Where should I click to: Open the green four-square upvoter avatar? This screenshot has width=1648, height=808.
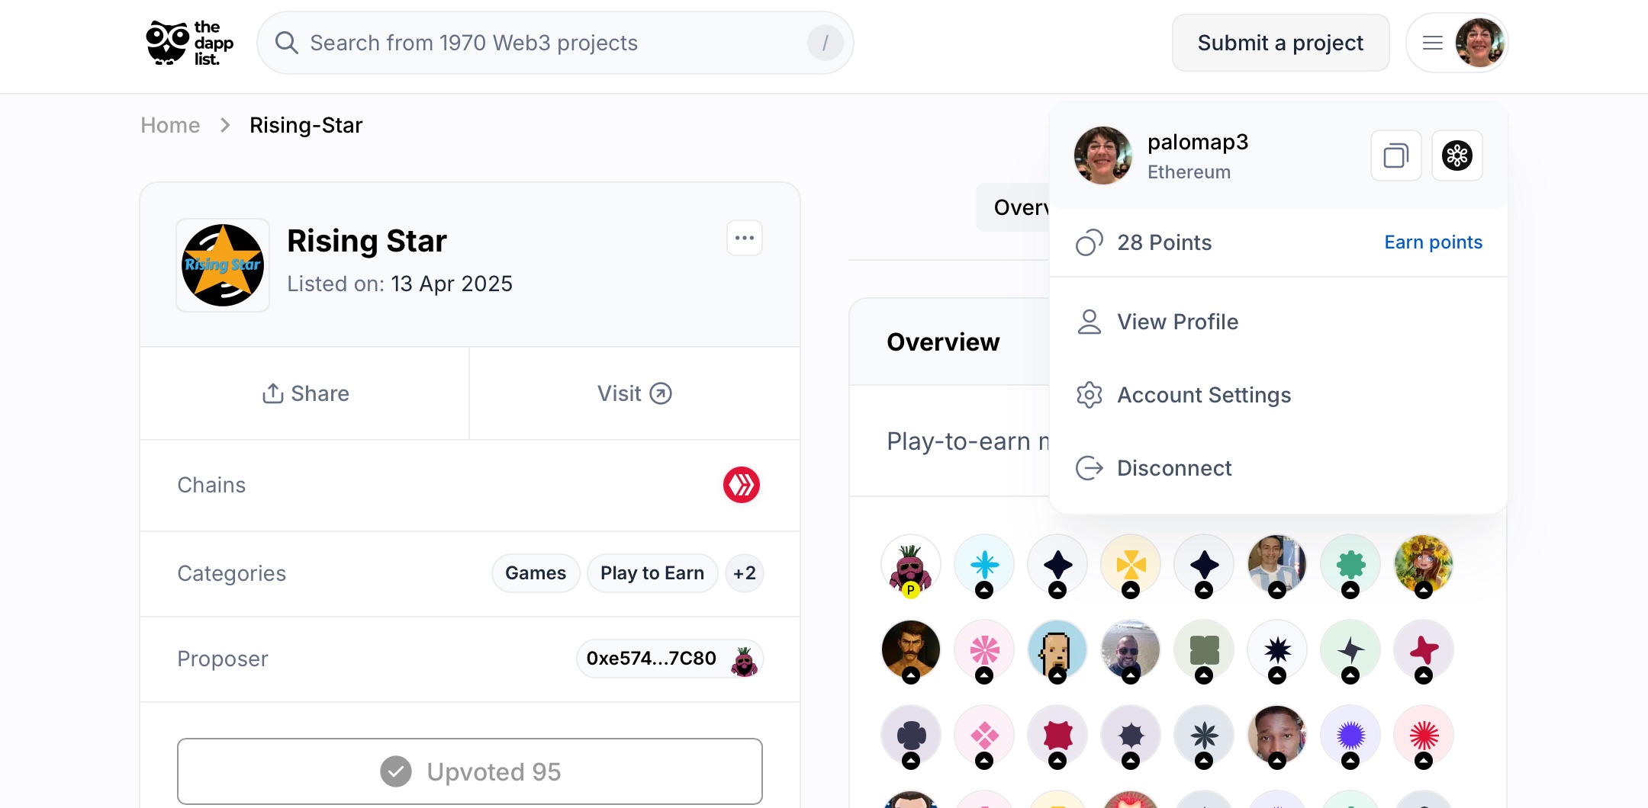[x=1204, y=650]
